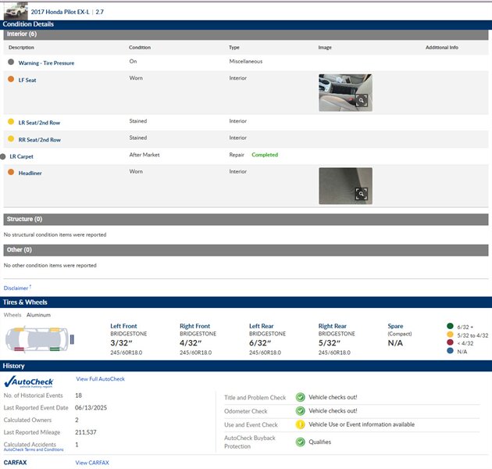Click blue N/A legend swatch

(450, 350)
